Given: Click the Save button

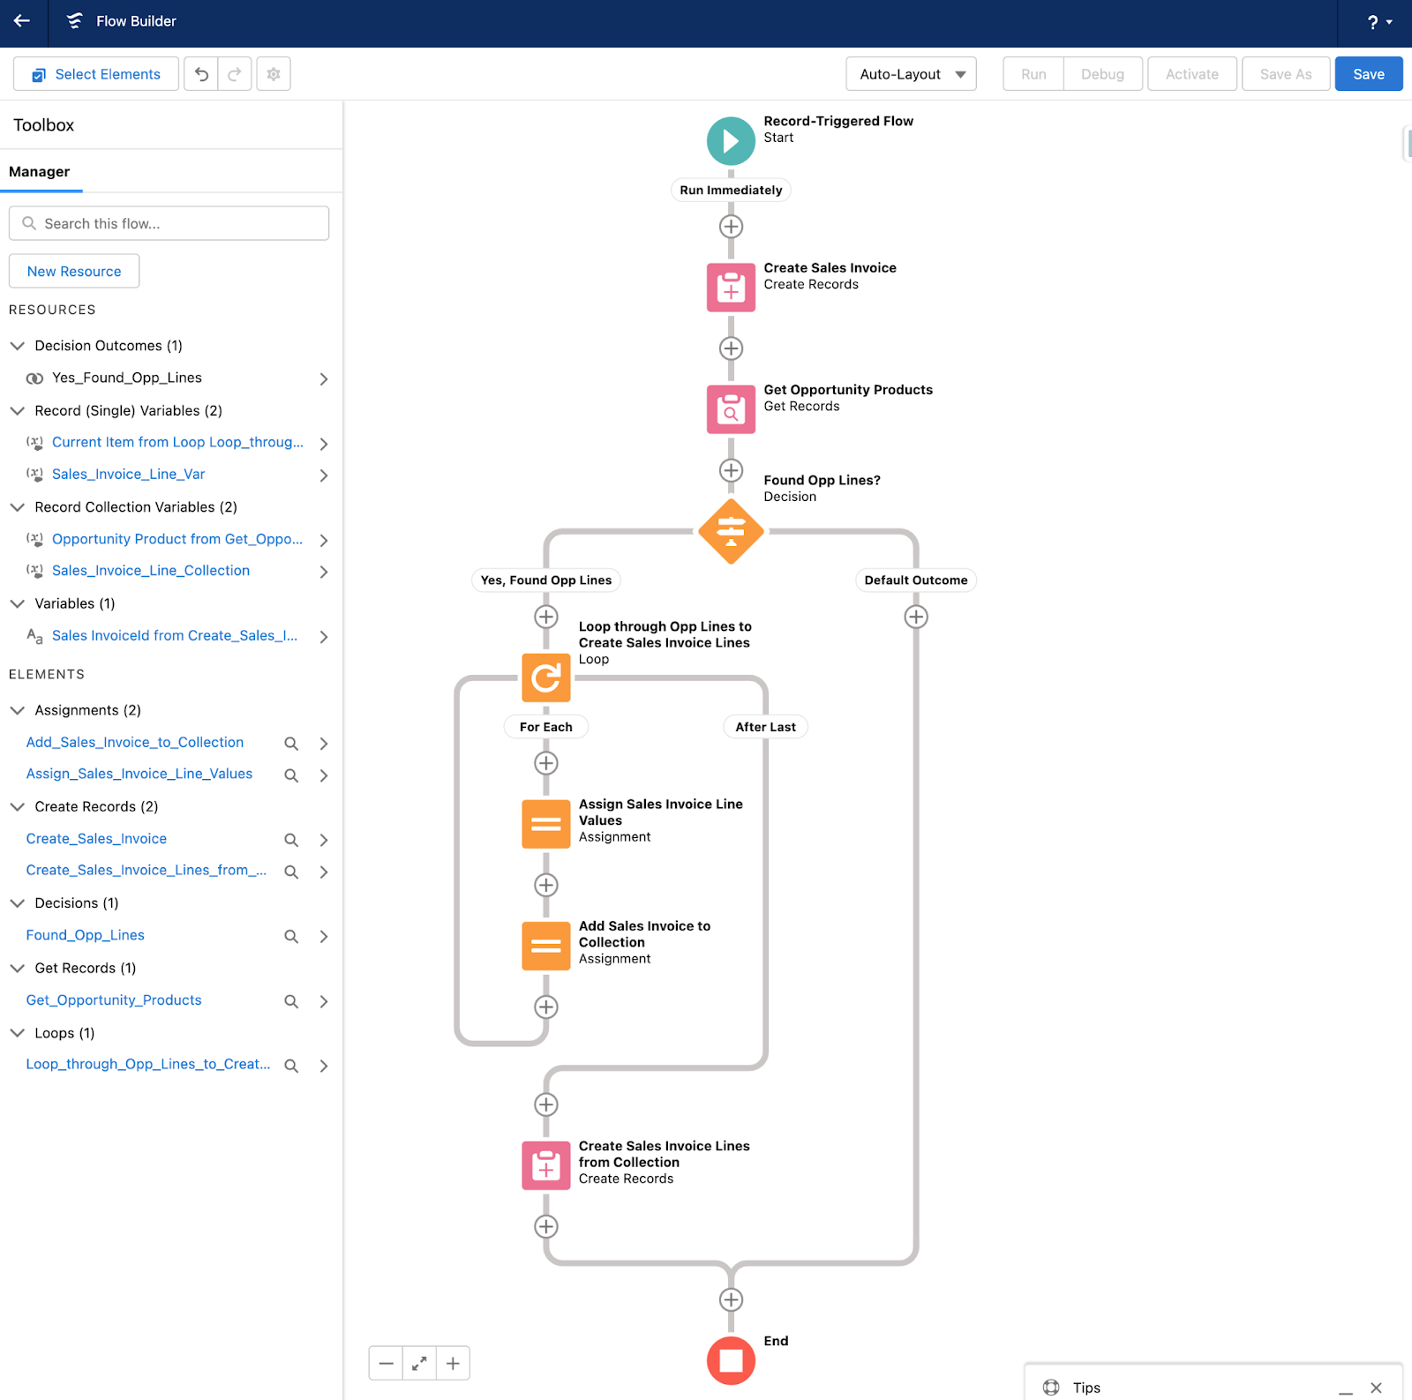Looking at the screenshot, I should (x=1368, y=73).
